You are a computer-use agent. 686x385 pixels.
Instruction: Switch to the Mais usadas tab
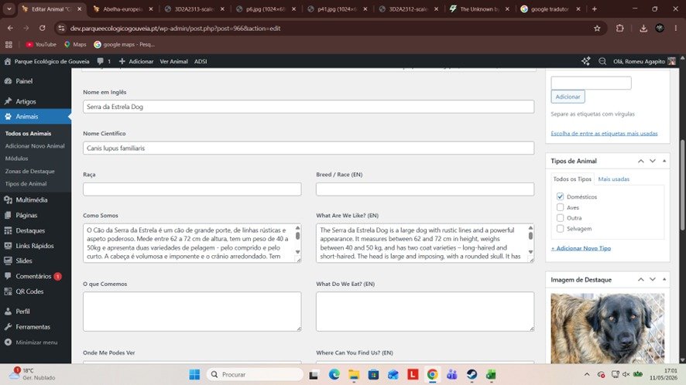point(613,179)
